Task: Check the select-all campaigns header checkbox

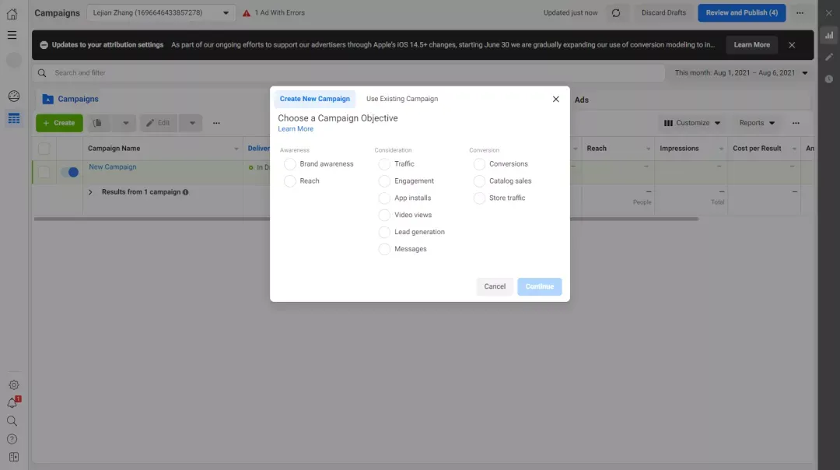Action: click(x=44, y=149)
